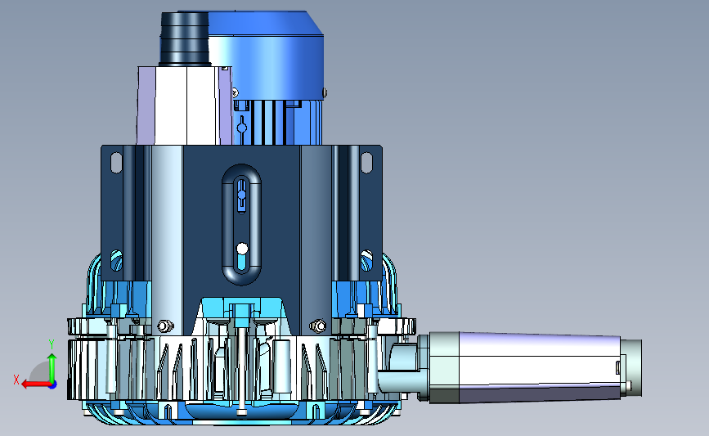This screenshot has height=436, width=709.
Task: Pick the upper-right slotted hole of the dark bracket
Action: pyautogui.click(x=366, y=163)
